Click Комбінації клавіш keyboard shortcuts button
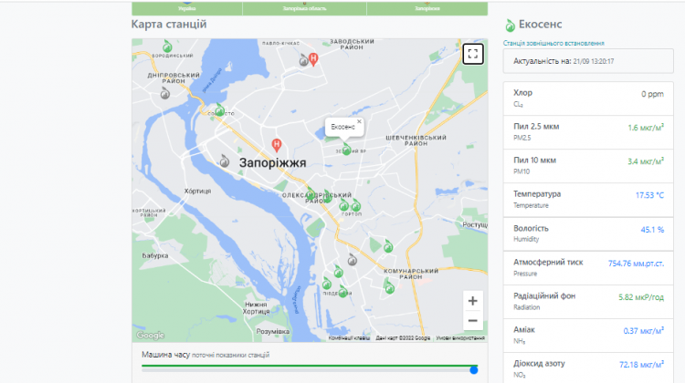The height and width of the screenshot is (383, 685). pyautogui.click(x=349, y=338)
